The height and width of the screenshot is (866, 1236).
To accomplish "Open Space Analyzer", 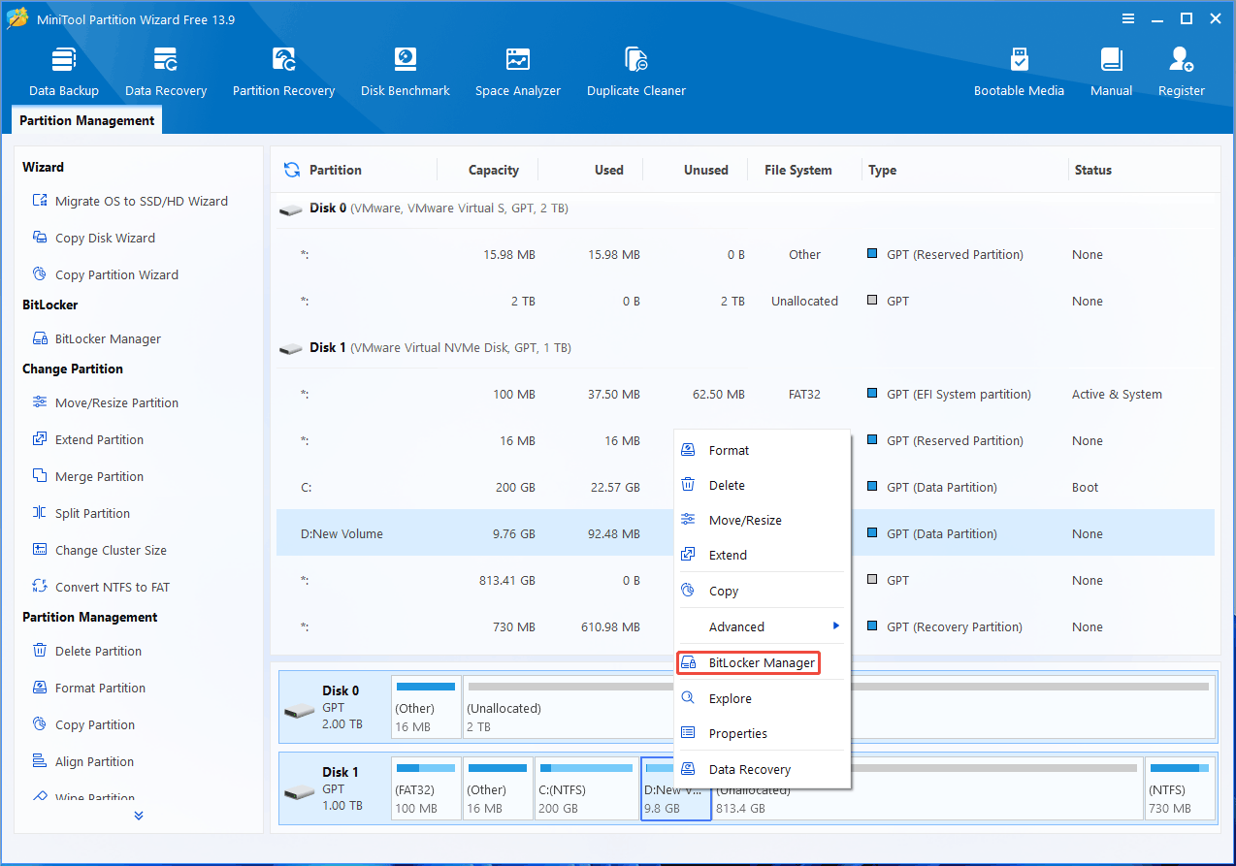I will 518,71.
